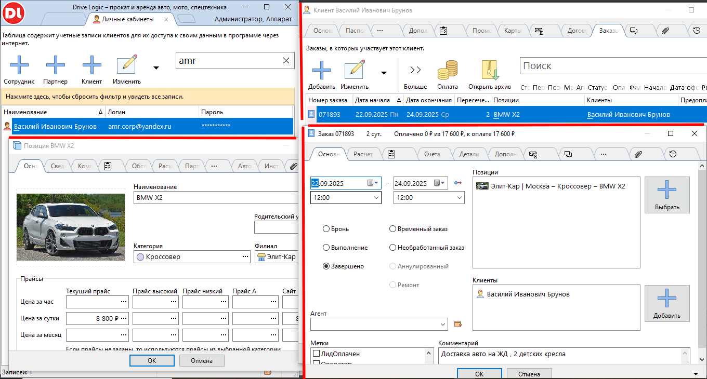The width and height of the screenshot is (707, 379).
Task: Open Паспор tab in Клиент window
Action: click(356, 31)
